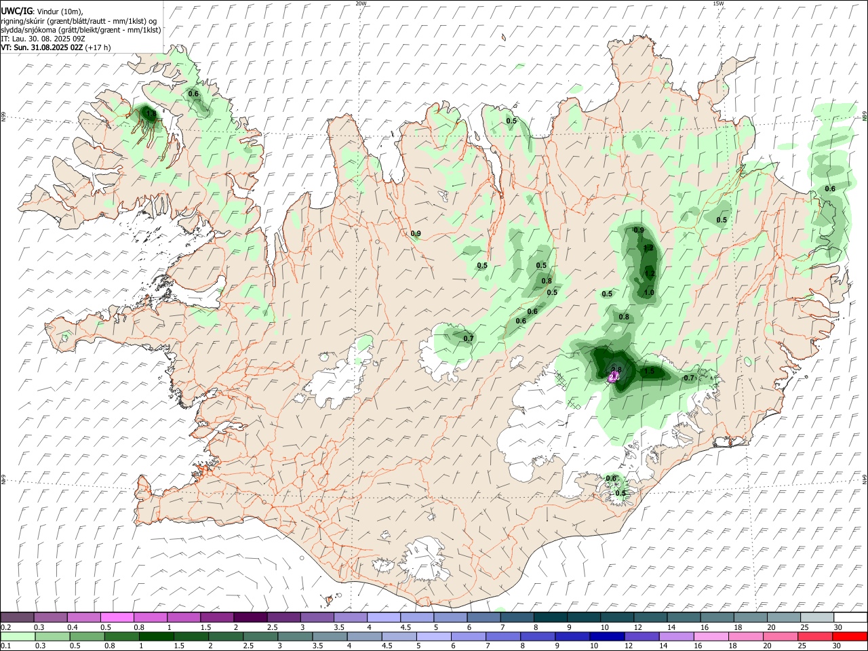Pick the blue 8–9 rain legend swatch
This screenshot has height=651, width=868.
tap(538, 636)
